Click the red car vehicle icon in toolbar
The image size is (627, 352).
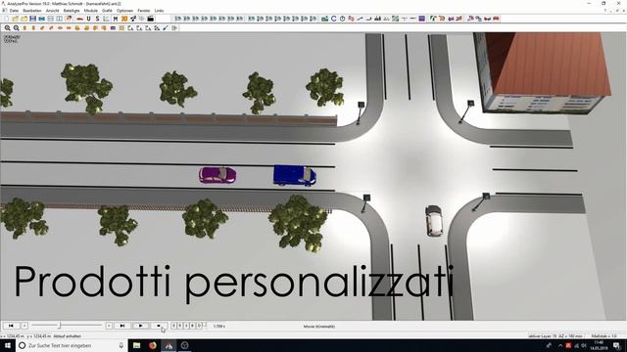(79, 19)
